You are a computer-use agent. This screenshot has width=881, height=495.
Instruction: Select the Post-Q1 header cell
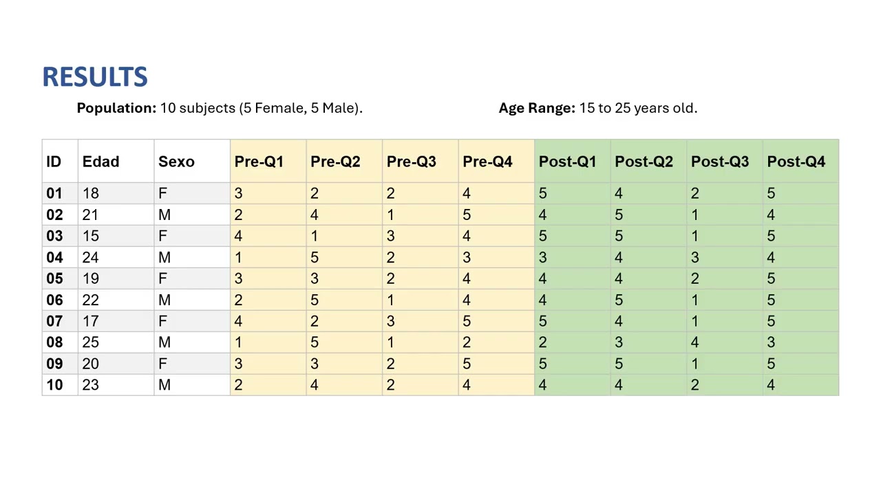(x=573, y=162)
